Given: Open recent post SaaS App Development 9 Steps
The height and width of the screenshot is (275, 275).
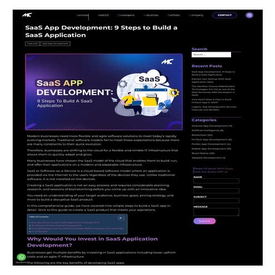Looking at the screenshot, I should [x=213, y=73].
